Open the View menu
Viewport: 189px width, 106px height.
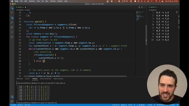click(x=38, y=1)
